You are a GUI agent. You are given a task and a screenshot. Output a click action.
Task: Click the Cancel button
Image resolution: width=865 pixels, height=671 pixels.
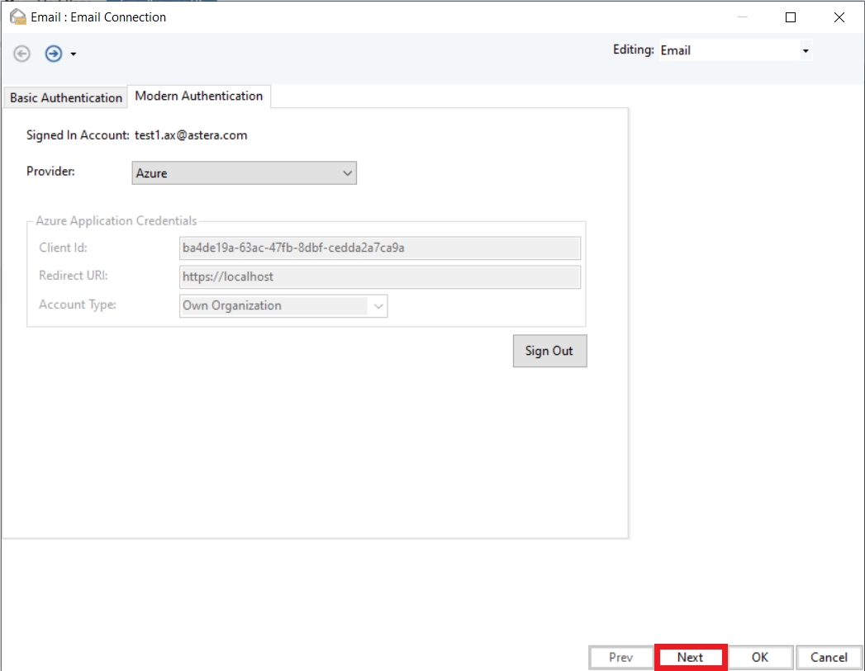tap(829, 657)
